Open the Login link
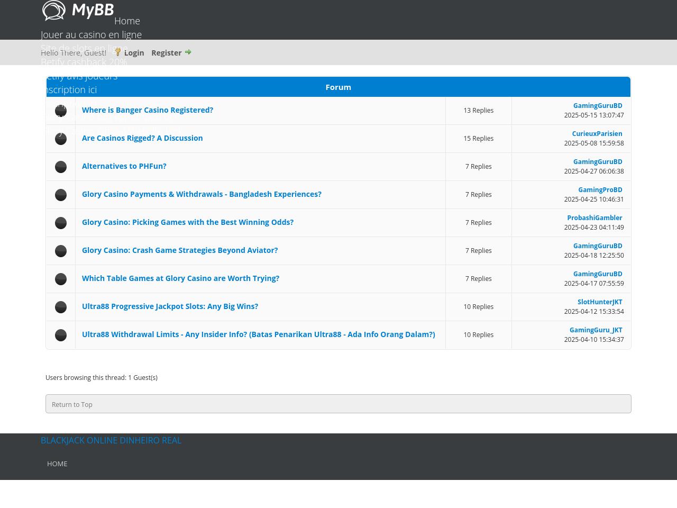677x508 pixels. point(134,52)
